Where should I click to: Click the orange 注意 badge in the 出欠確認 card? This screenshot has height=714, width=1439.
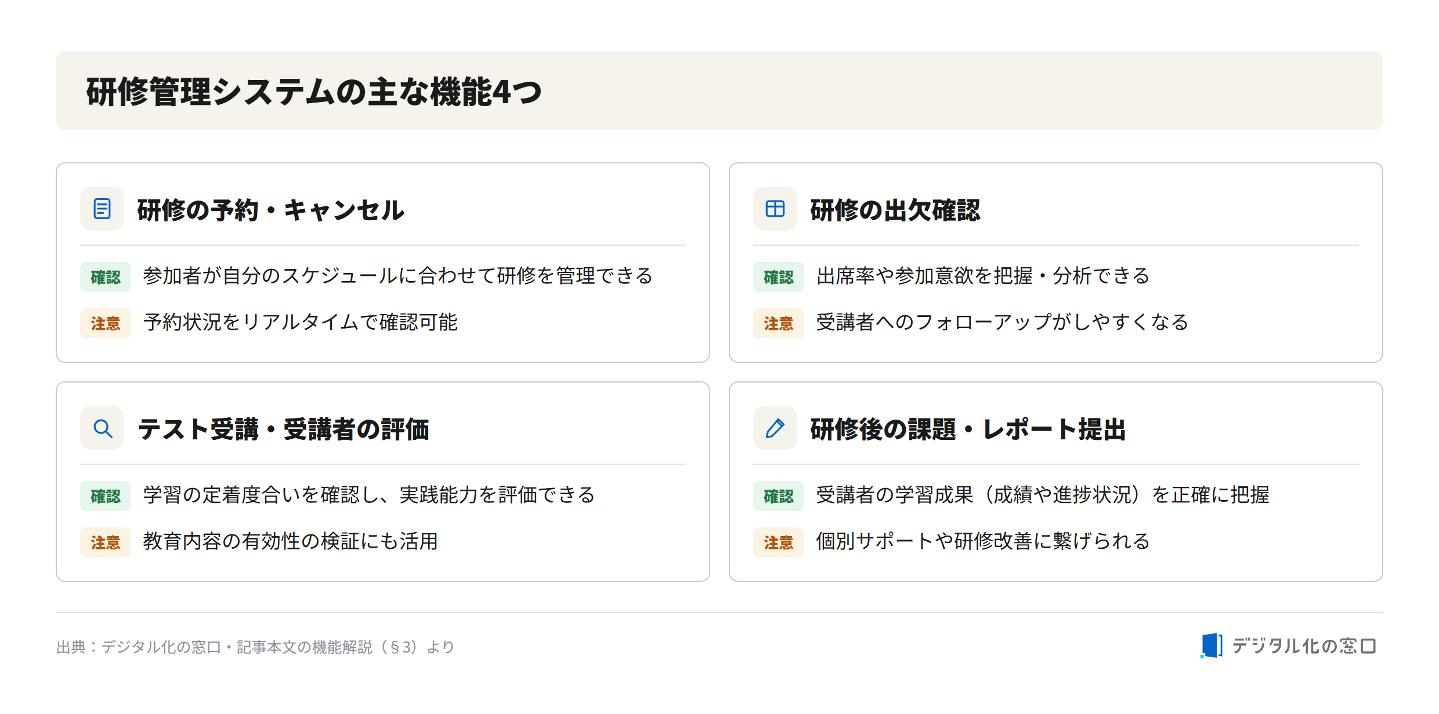779,323
